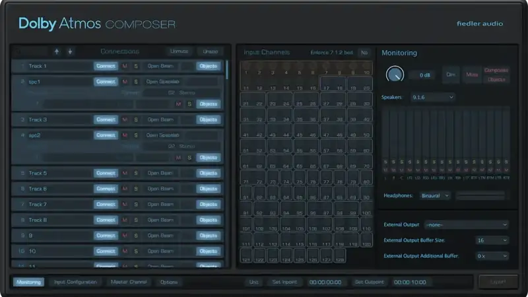528x297 pixels.
Task: Click the inpoint timecode 00:00:00:00 field
Action: click(325, 282)
